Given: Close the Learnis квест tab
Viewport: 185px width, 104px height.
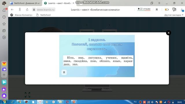Looking at the screenshot, I should click(73, 3).
